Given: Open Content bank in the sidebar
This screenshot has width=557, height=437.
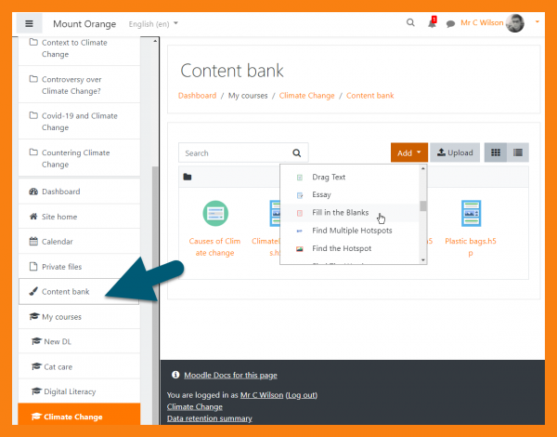Looking at the screenshot, I should (x=65, y=292).
